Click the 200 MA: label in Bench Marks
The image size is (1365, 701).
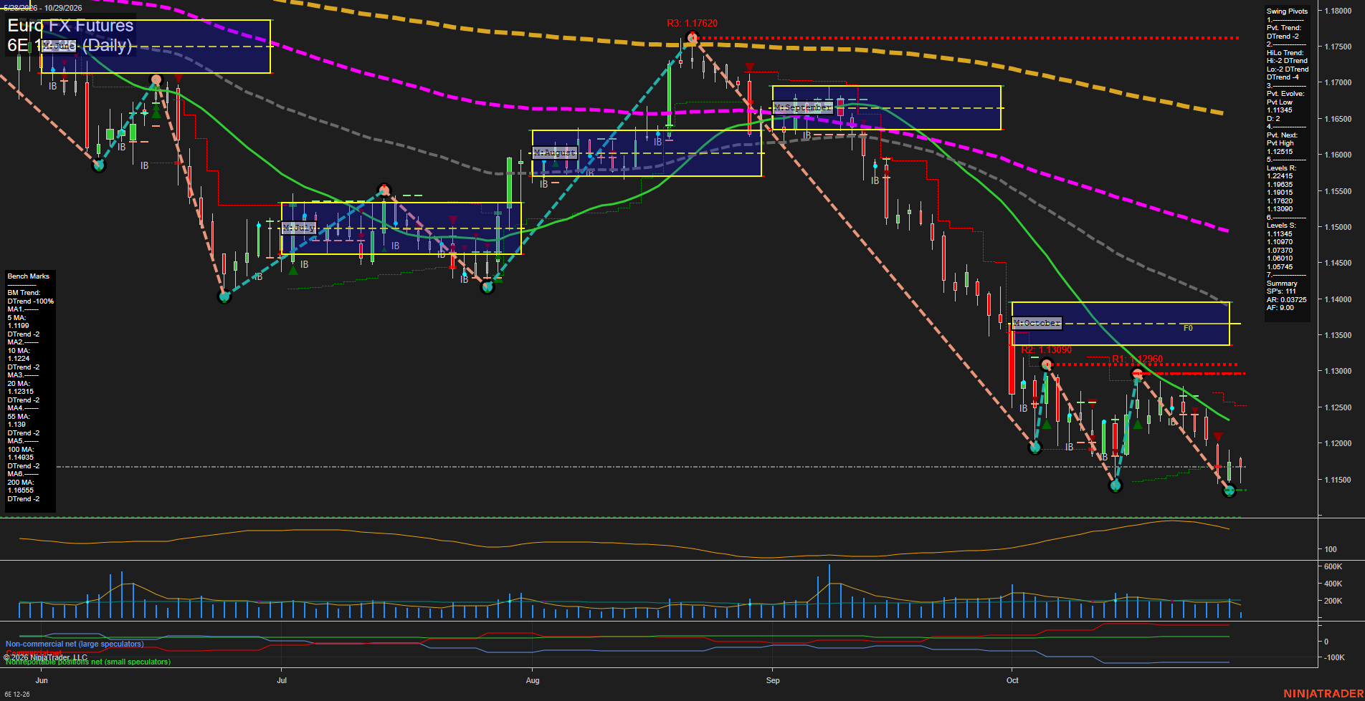click(21, 483)
